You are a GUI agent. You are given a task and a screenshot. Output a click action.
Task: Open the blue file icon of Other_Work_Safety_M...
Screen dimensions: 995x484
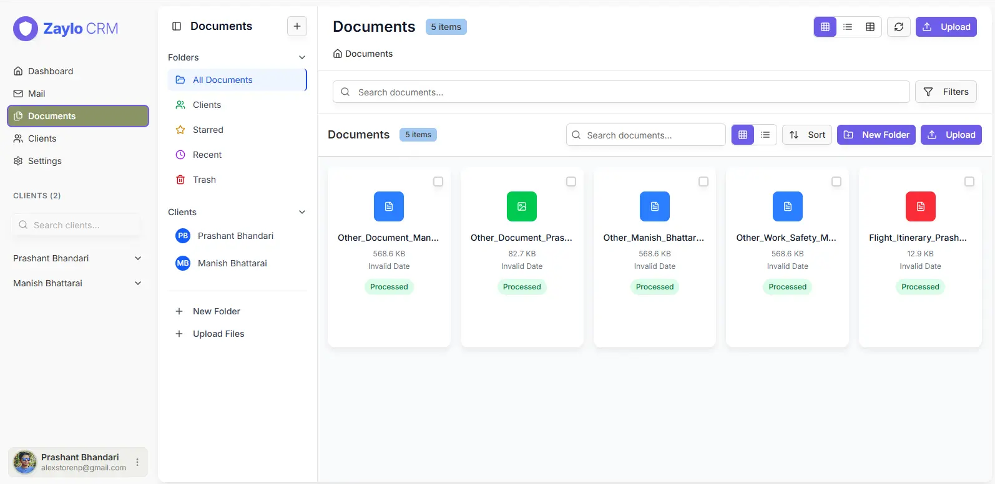pyautogui.click(x=788, y=206)
